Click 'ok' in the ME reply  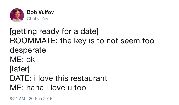click(x=31, y=60)
